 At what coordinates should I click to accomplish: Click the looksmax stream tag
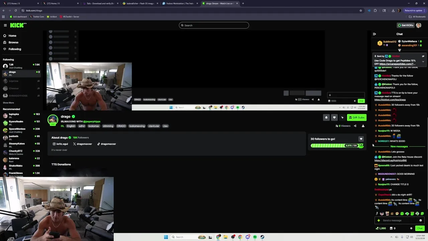click(94, 126)
